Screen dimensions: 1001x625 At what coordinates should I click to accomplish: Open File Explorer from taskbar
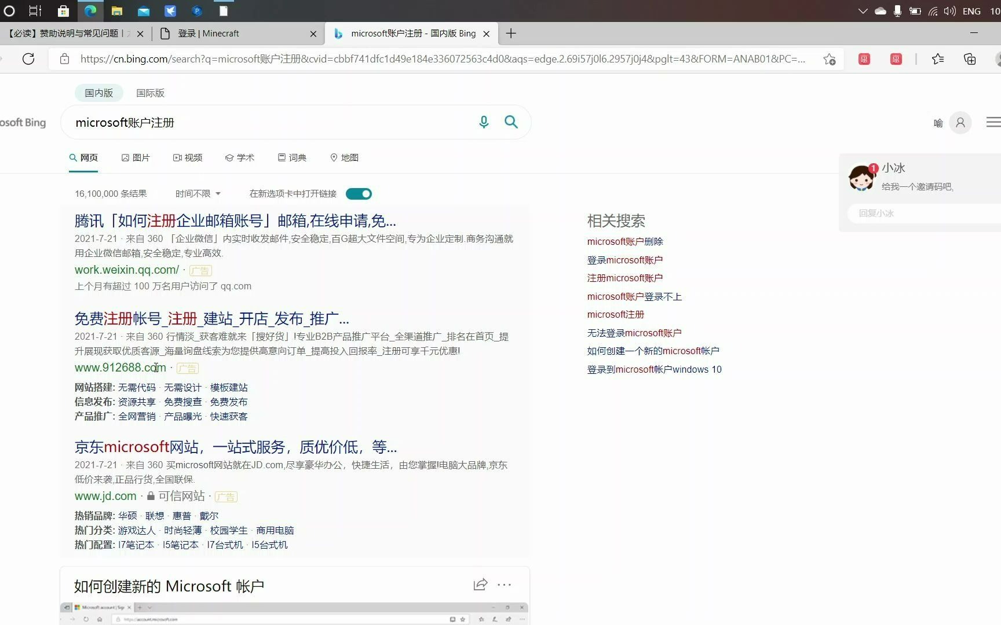coord(117,10)
